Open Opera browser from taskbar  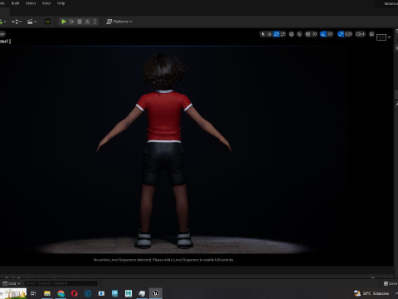[75, 293]
